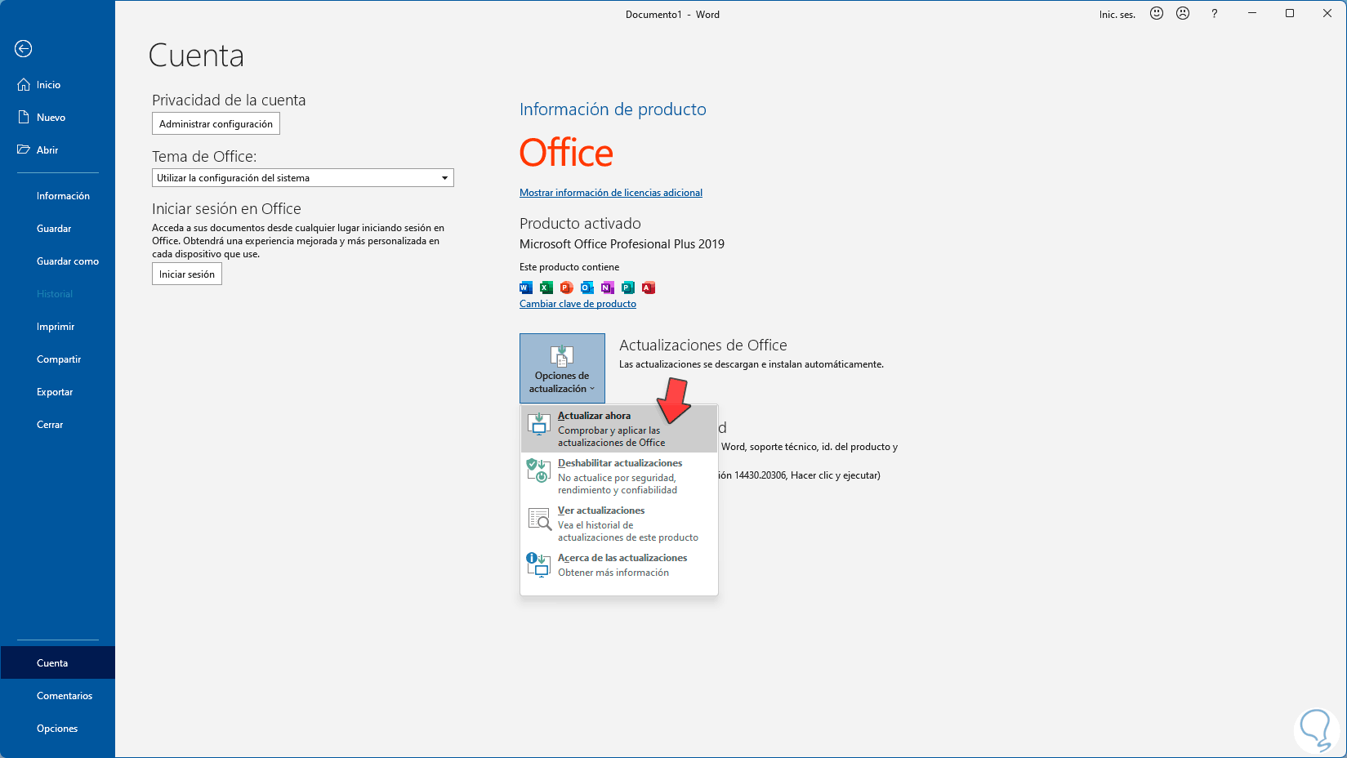Click the Cambiar clave de producto link

coord(578,304)
